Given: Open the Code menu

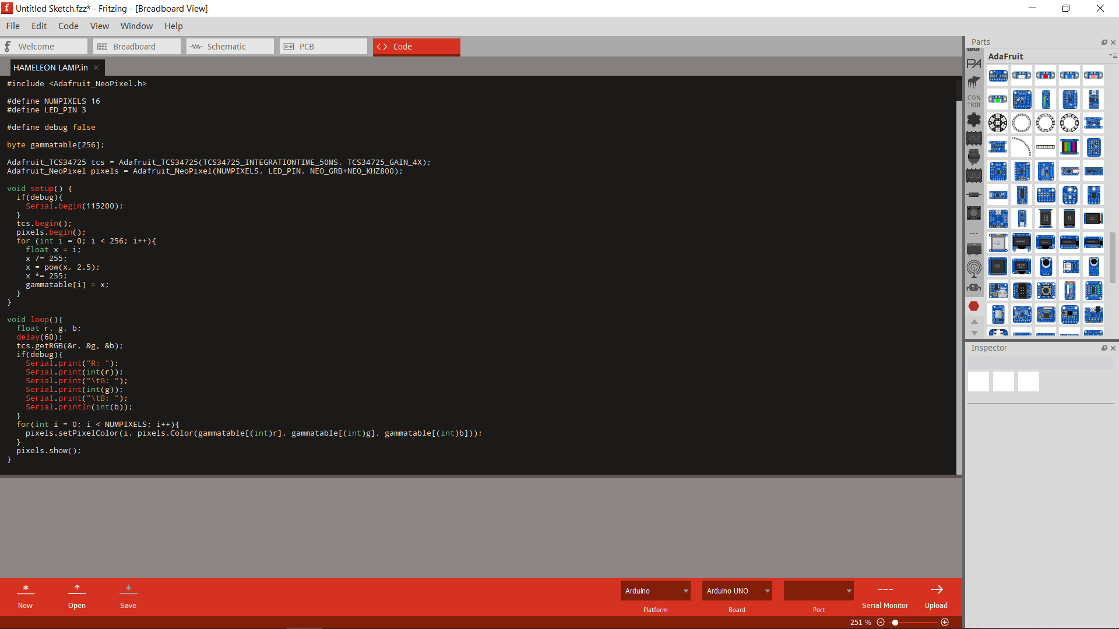Looking at the screenshot, I should tap(68, 26).
